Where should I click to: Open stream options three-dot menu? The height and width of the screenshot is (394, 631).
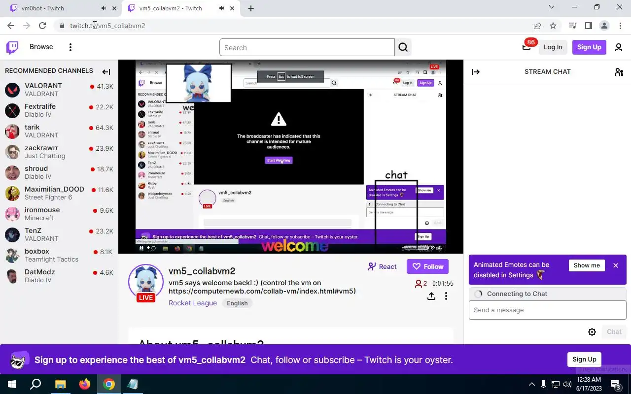tap(446, 296)
